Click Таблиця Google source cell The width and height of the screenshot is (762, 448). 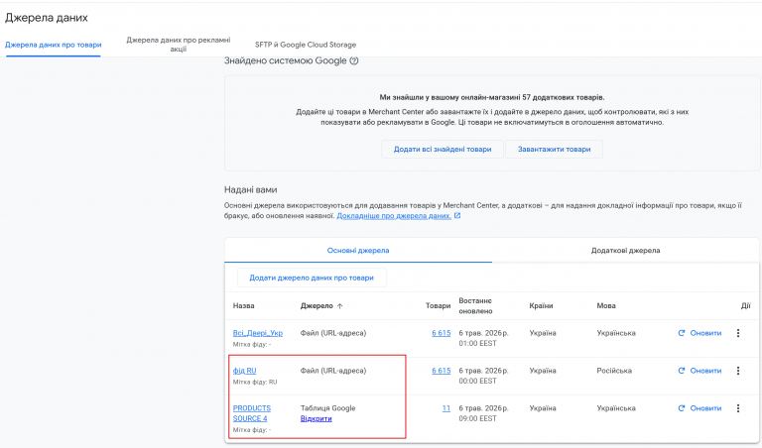(328, 408)
